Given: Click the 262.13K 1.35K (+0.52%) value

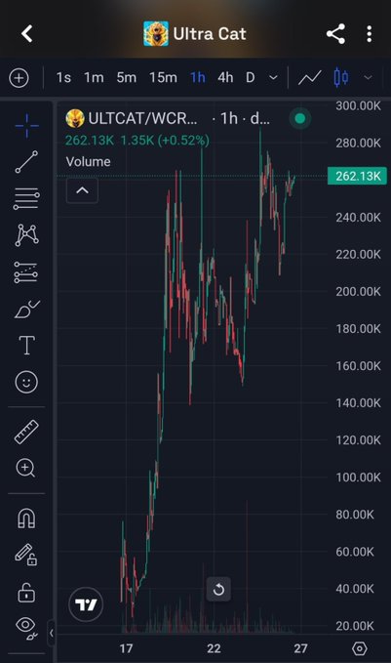Looking at the screenshot, I should point(137,141).
